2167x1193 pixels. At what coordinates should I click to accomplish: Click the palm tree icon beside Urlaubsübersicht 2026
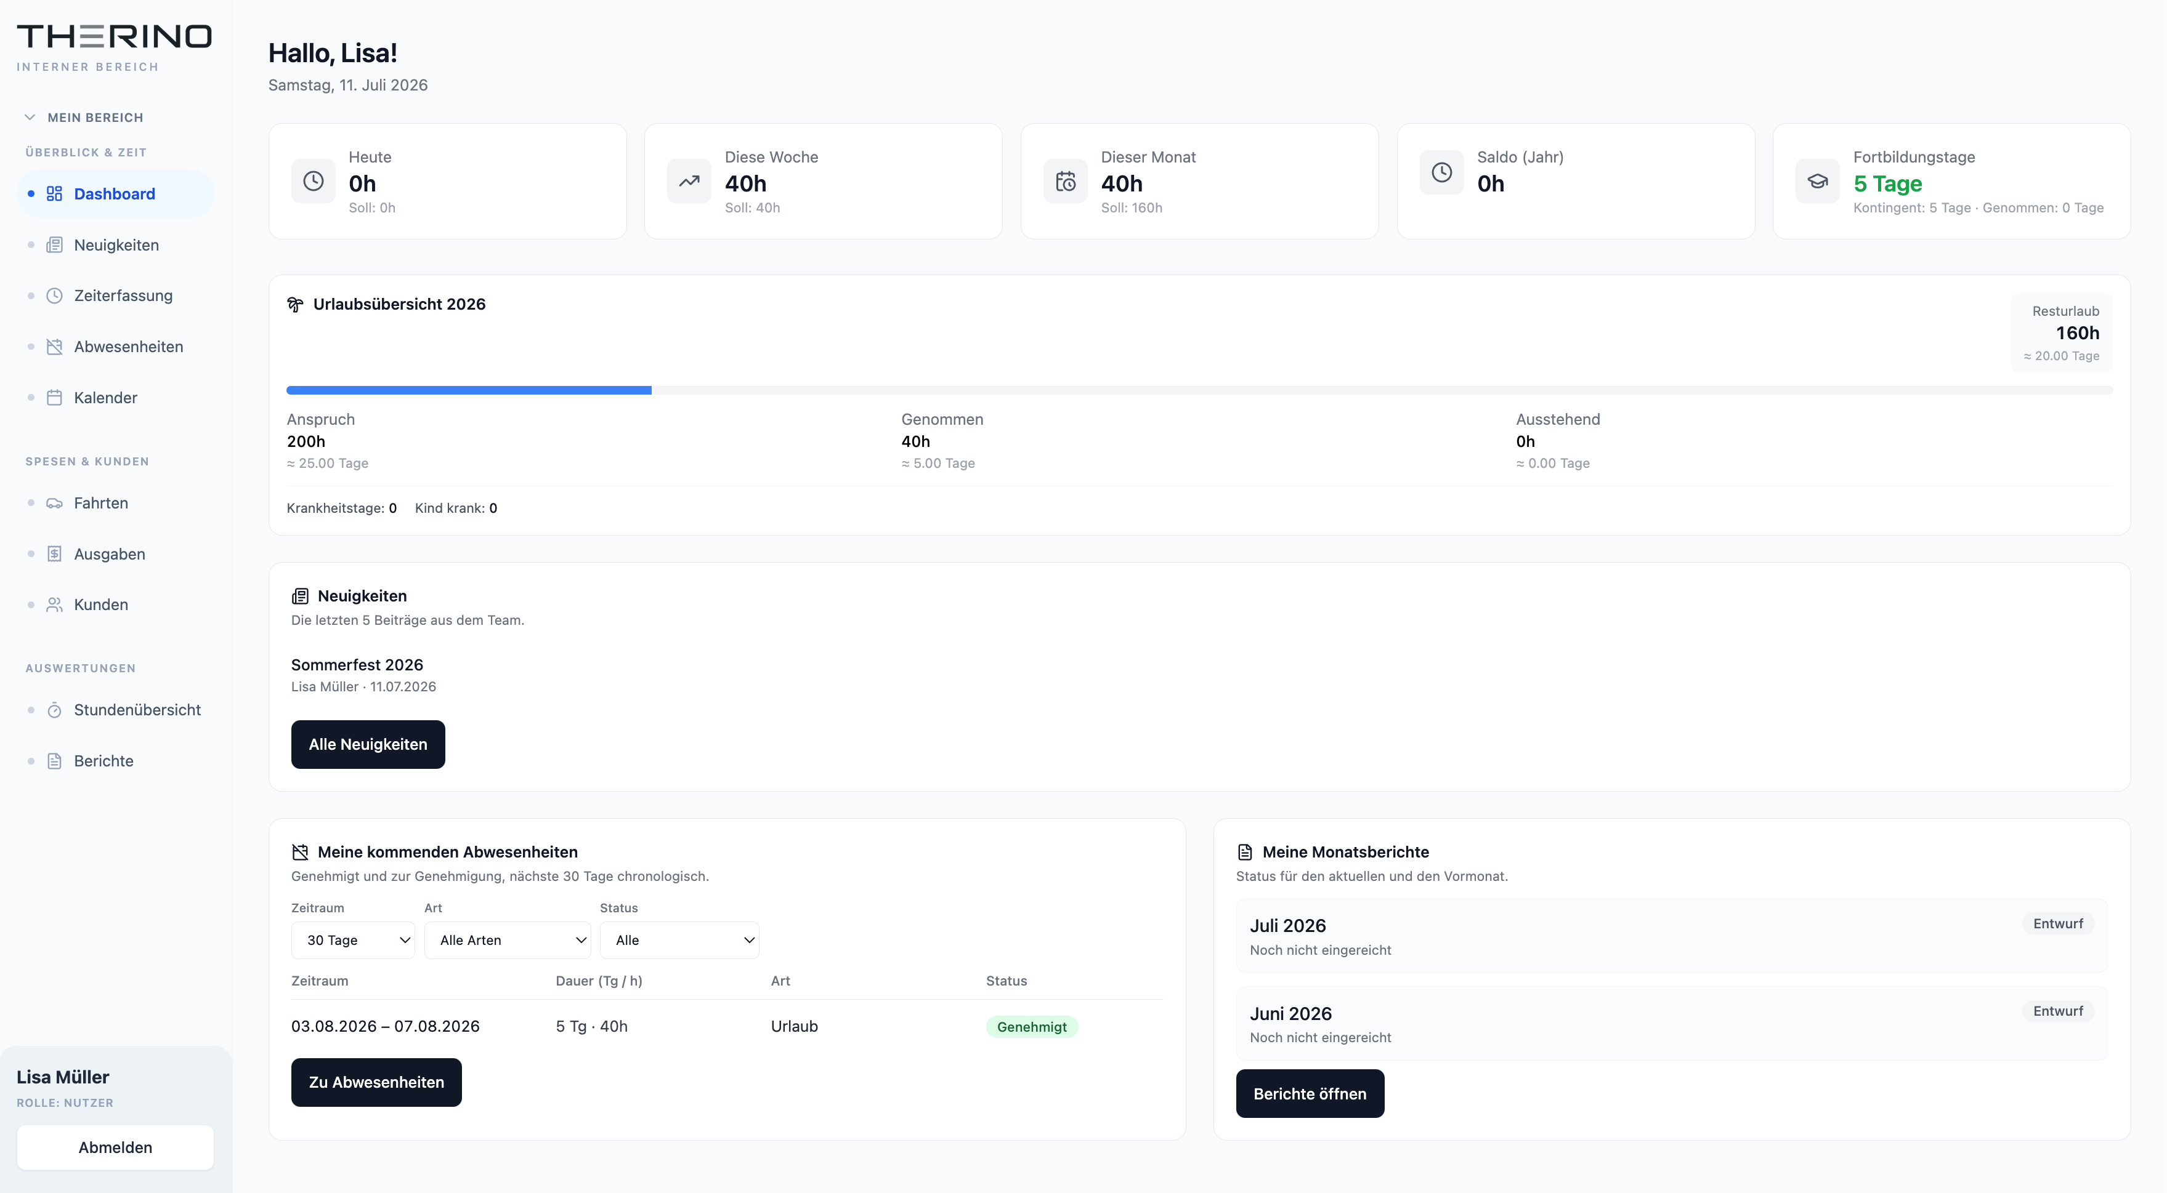pos(295,304)
